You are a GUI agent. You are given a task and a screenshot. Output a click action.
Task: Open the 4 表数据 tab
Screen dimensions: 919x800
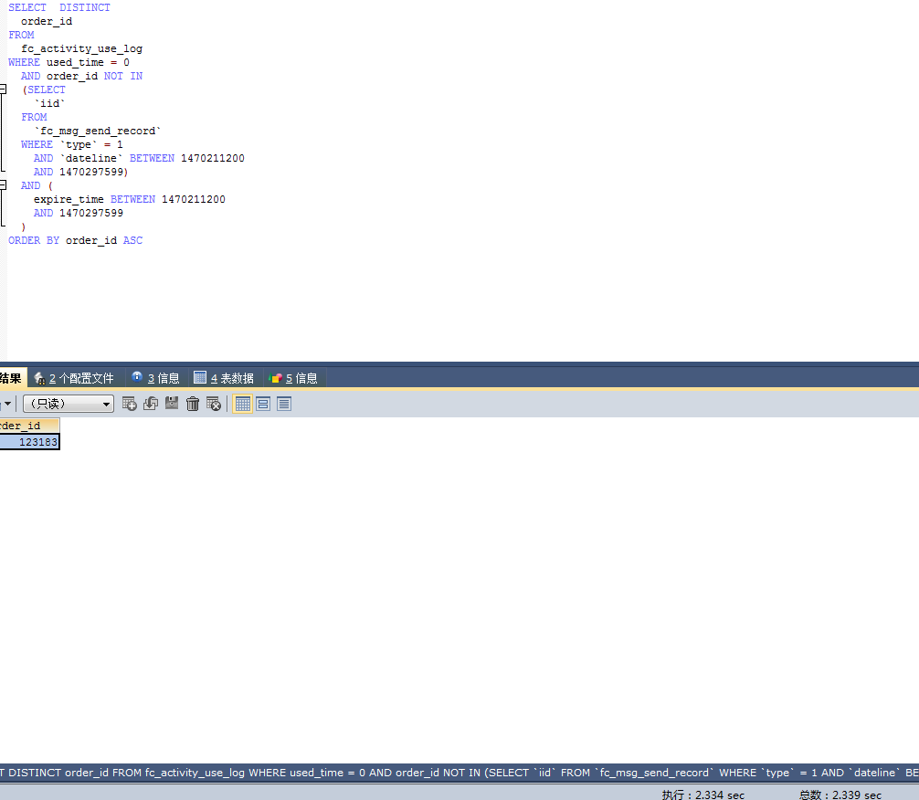coord(224,378)
